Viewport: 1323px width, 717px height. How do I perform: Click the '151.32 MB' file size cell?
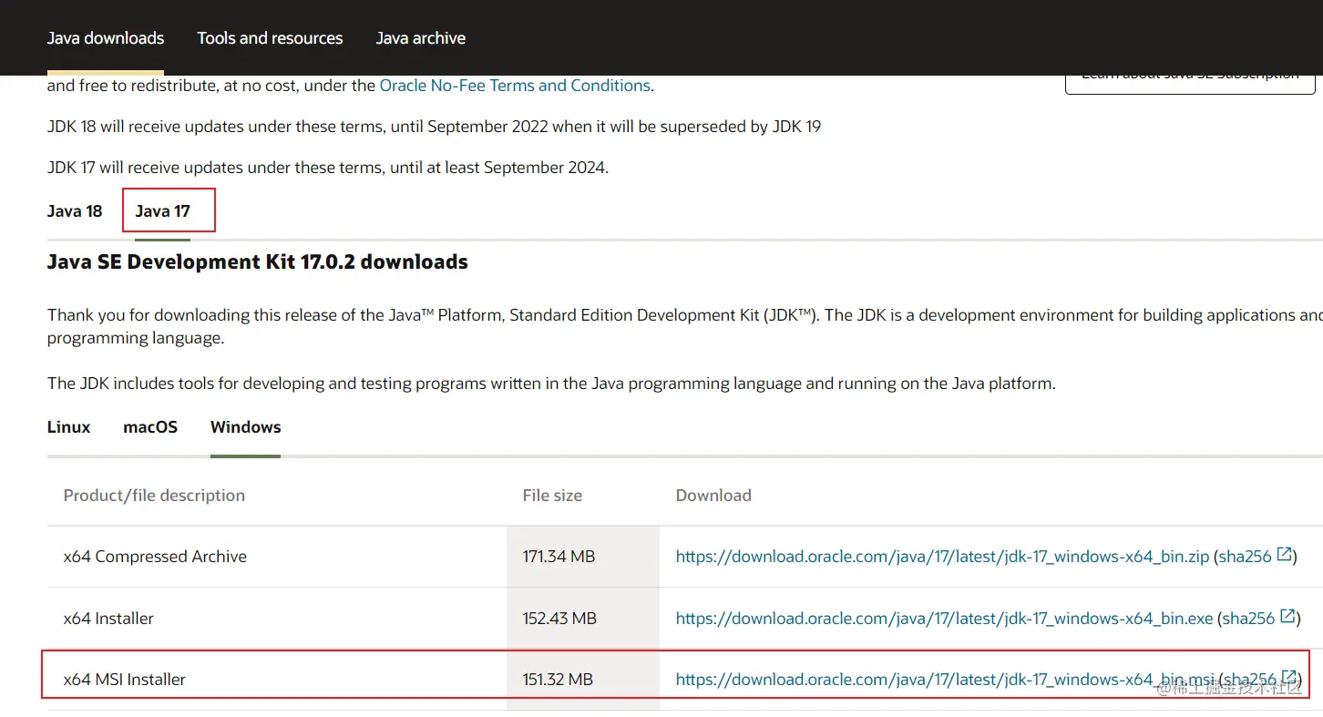[x=583, y=680]
